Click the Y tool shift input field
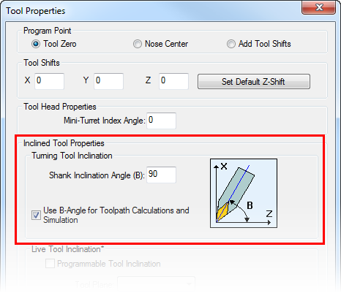Image resolution: width=341 pixels, height=293 pixels. (108, 81)
